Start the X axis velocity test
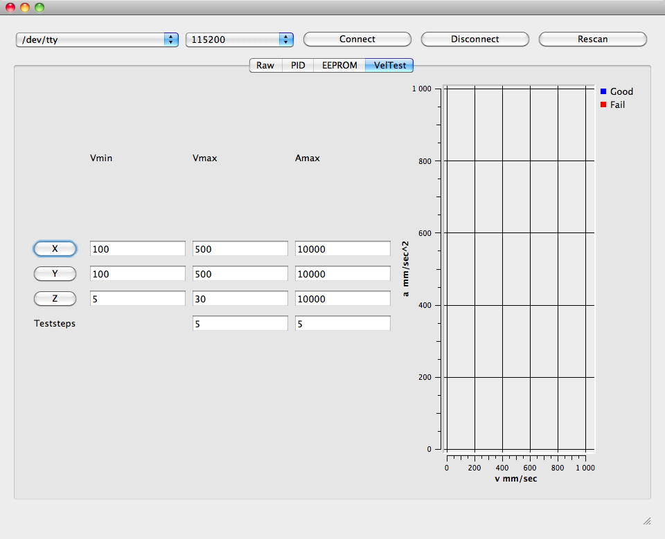665x539 pixels. 55,249
